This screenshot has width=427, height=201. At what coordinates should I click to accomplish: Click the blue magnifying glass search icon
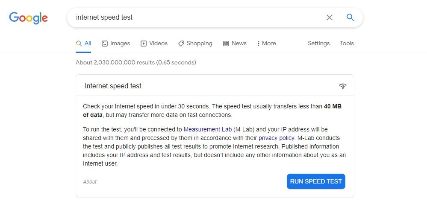coord(350,17)
